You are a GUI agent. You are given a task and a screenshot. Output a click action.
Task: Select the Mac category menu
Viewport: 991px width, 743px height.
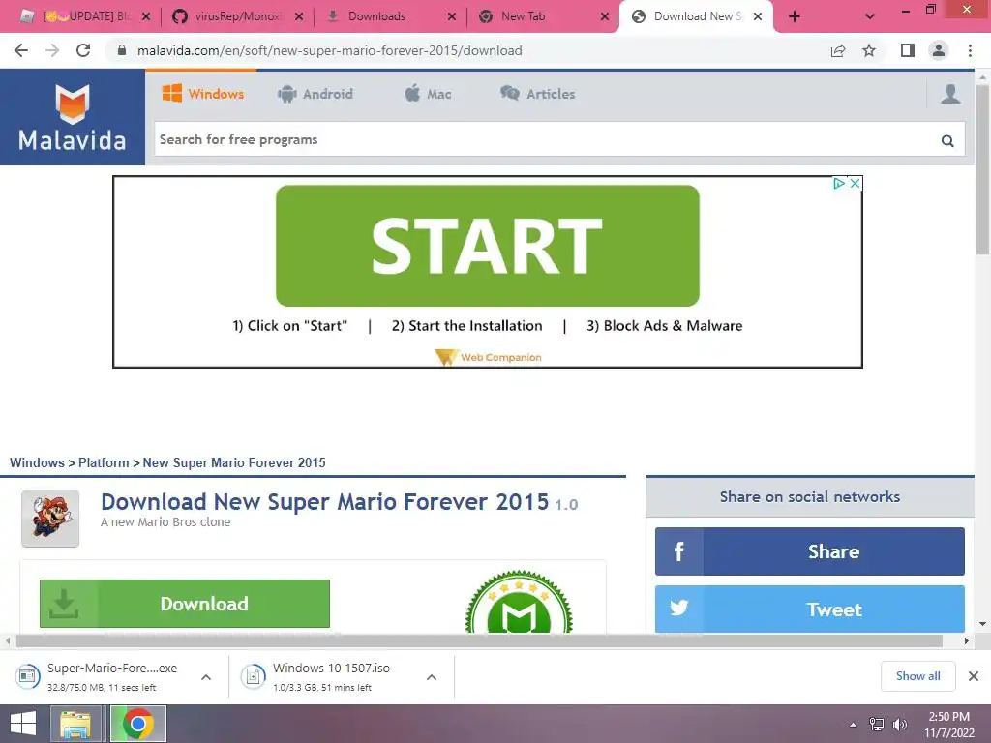click(429, 94)
